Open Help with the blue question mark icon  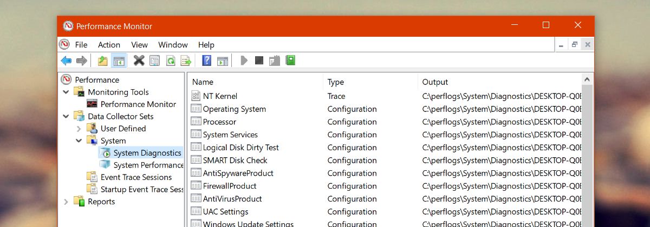206,61
